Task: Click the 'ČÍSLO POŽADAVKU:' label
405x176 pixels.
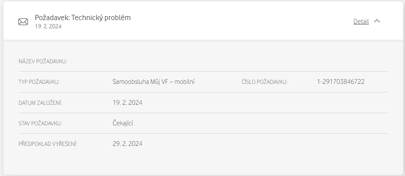Action: click(x=264, y=82)
